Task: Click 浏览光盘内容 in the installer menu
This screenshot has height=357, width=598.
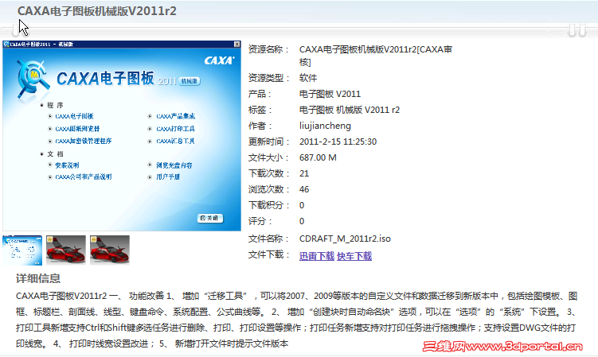Action: click(174, 165)
